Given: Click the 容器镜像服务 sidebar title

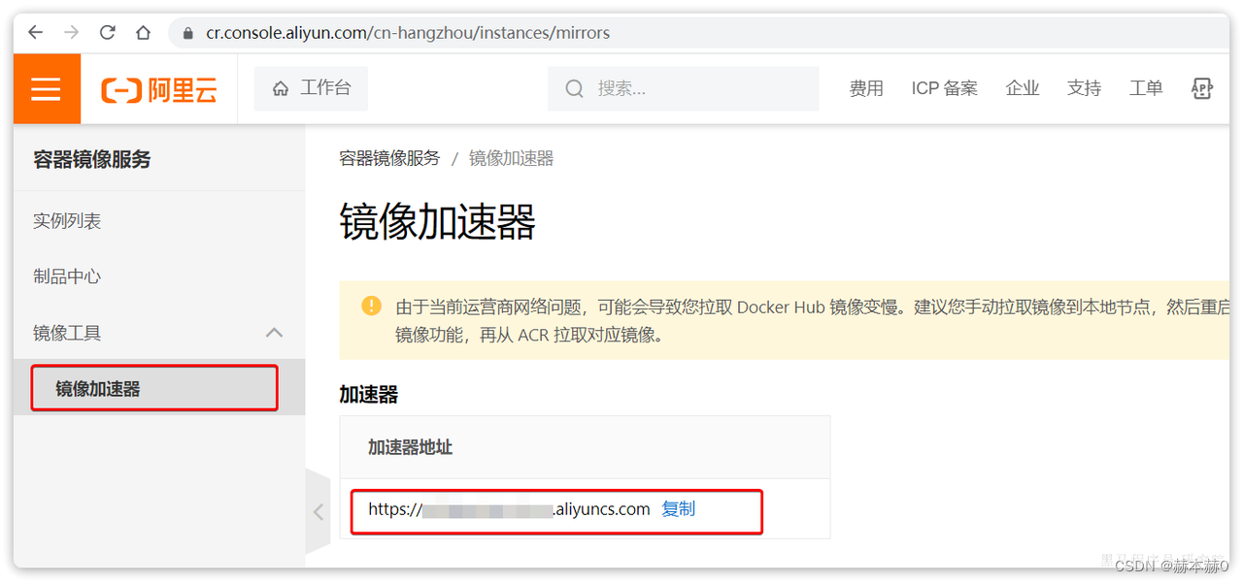Looking at the screenshot, I should (x=92, y=159).
